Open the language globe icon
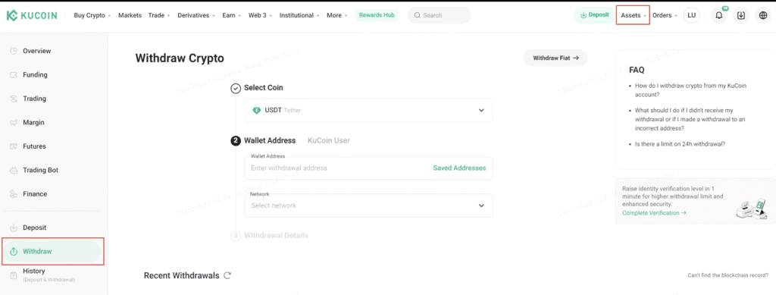 point(762,15)
